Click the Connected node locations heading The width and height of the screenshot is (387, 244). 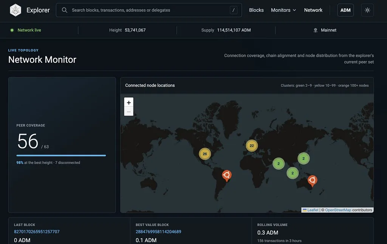click(x=150, y=85)
